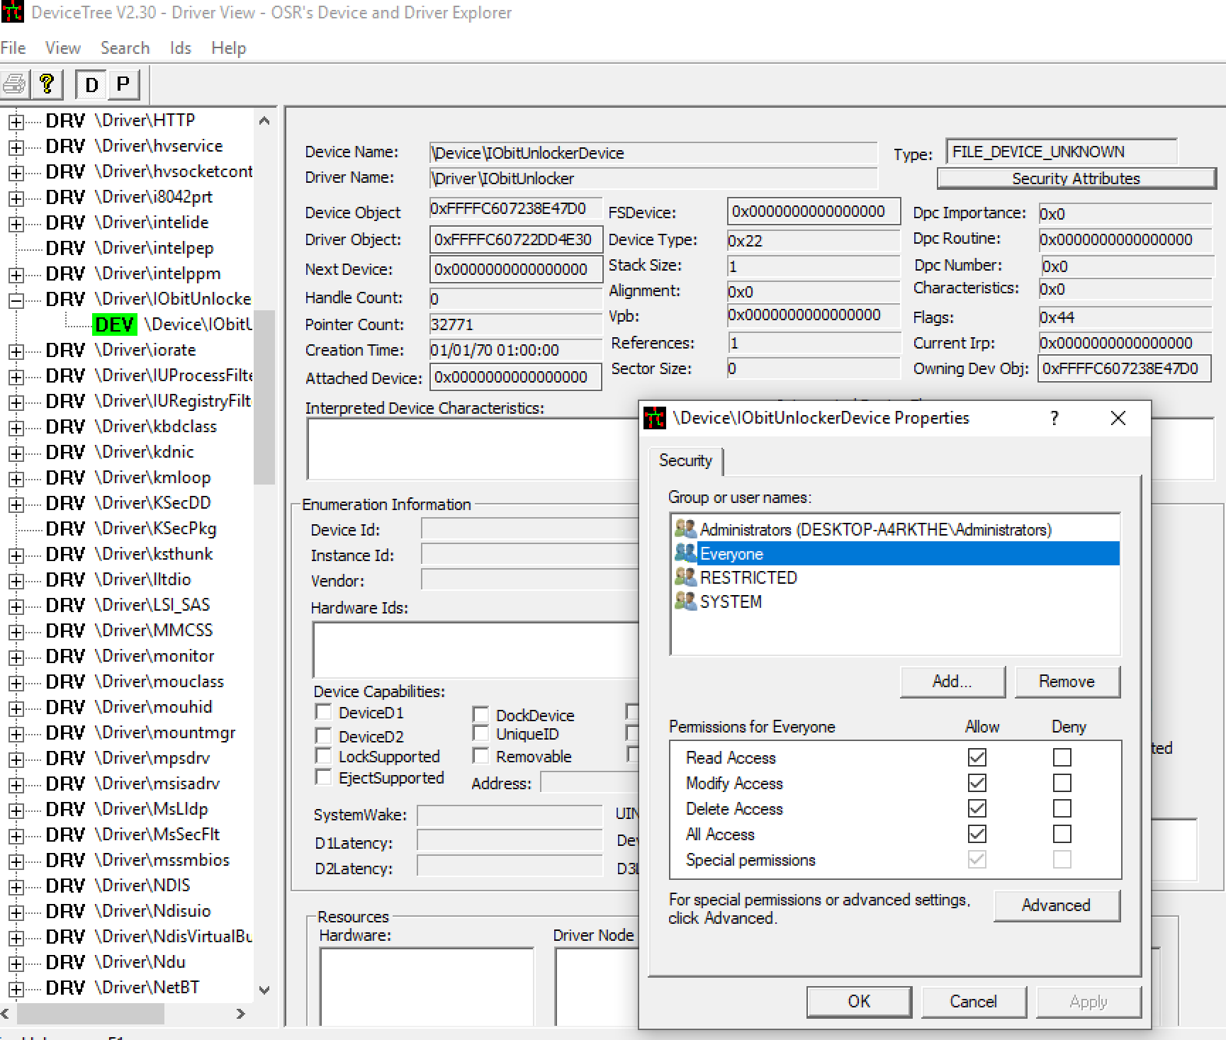Screen dimensions: 1226x1040
Task: Open the Help menu
Action: coord(228,48)
